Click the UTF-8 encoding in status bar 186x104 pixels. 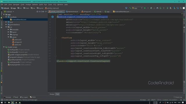pyautogui.click(x=159, y=100)
